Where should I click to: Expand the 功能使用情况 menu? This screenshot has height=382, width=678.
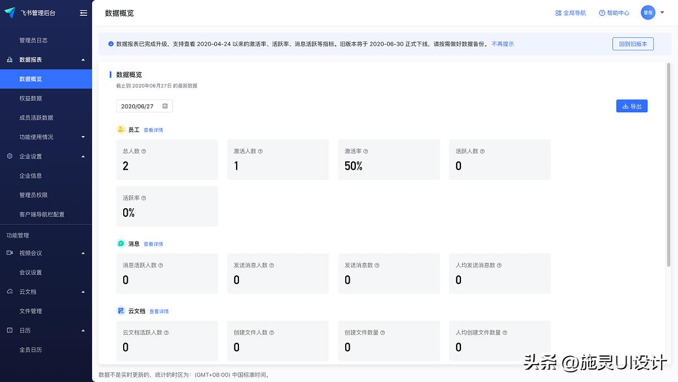tap(83, 137)
